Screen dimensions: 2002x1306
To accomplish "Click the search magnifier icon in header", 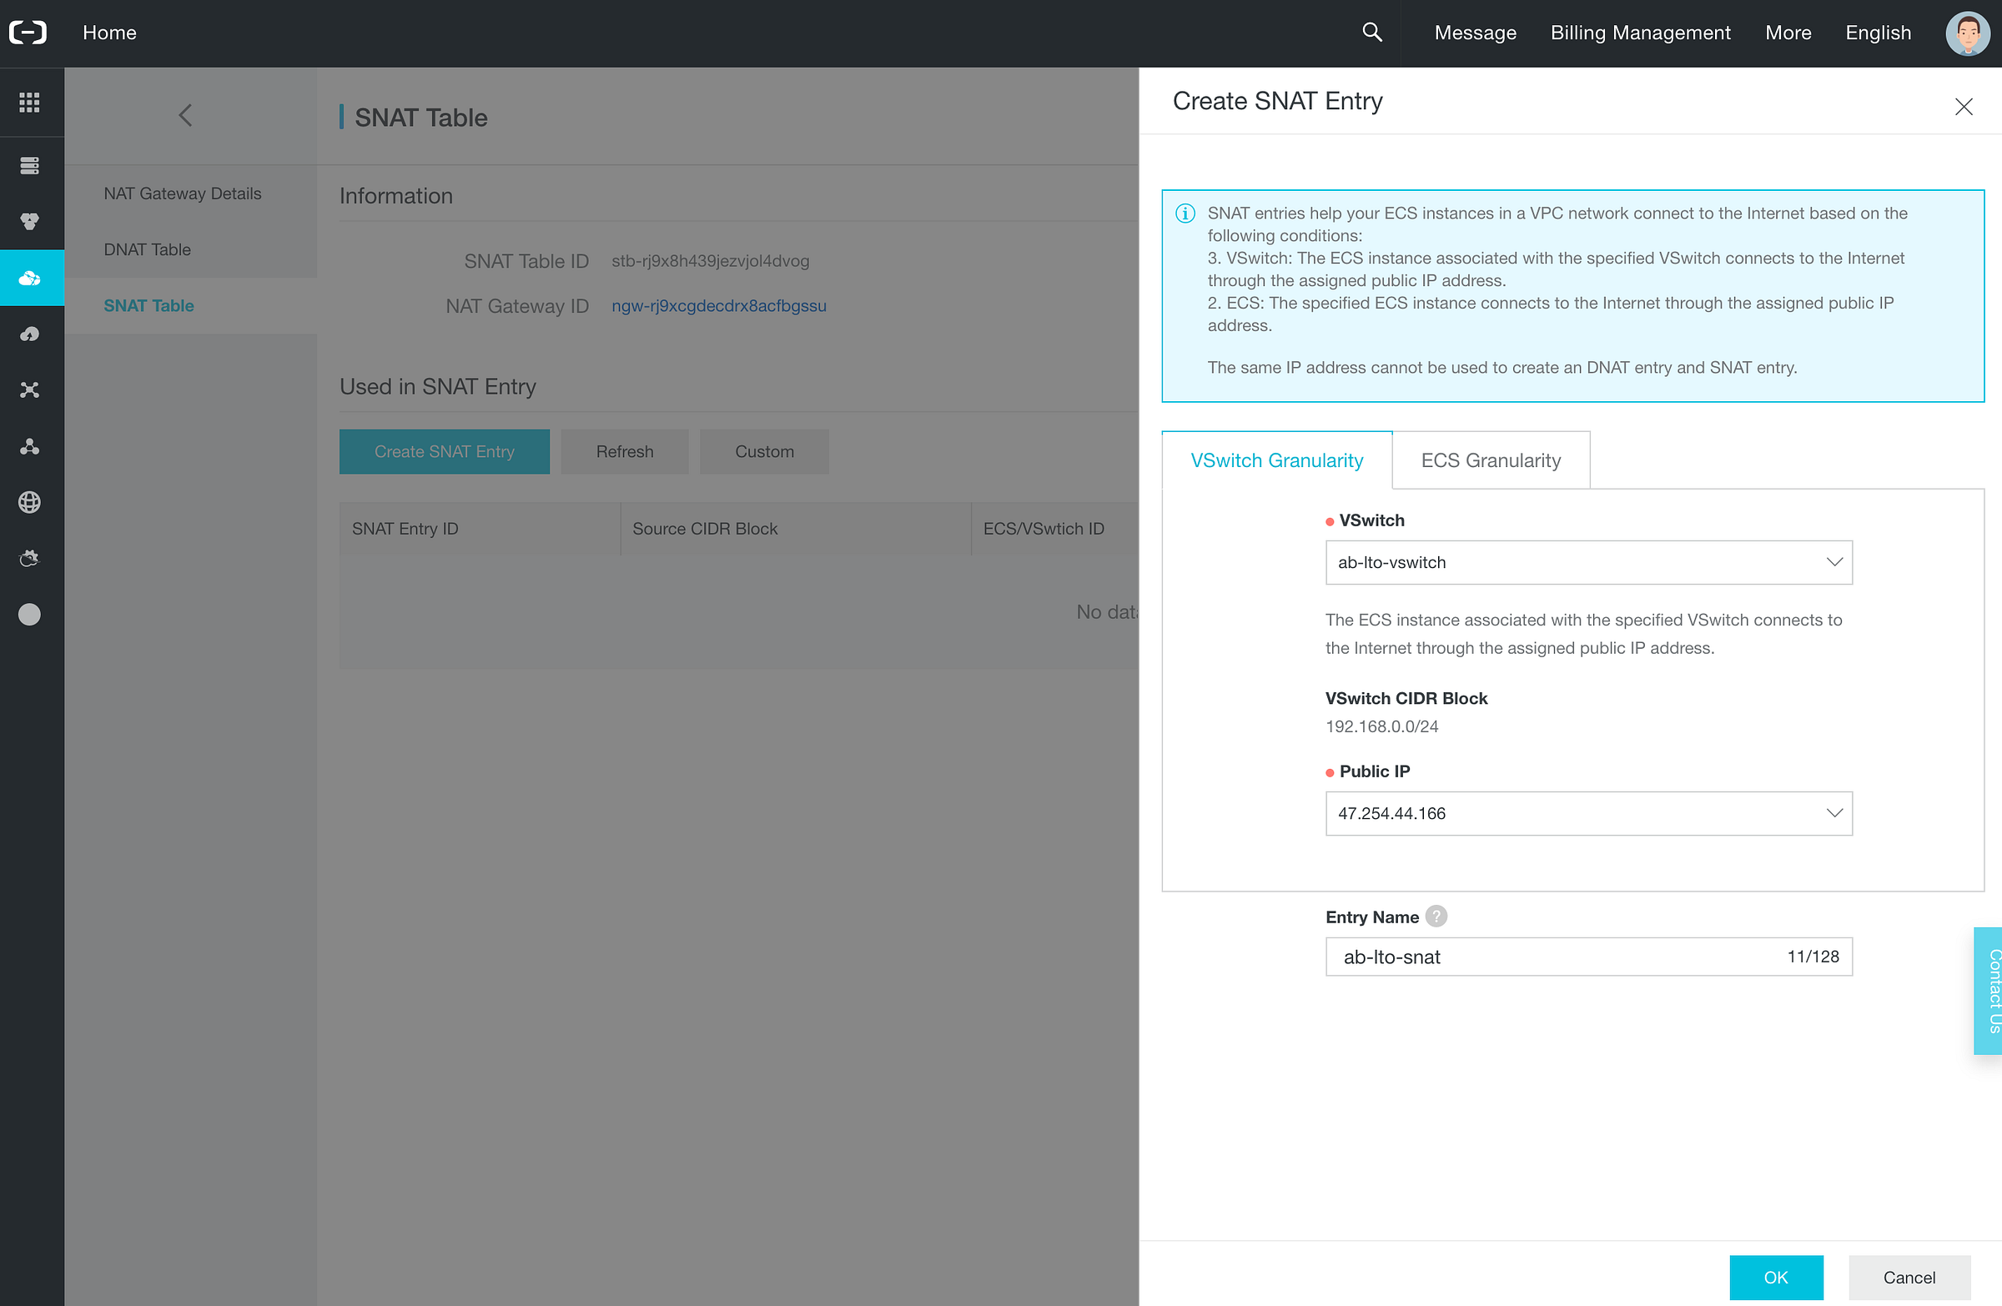I will pyautogui.click(x=1371, y=32).
